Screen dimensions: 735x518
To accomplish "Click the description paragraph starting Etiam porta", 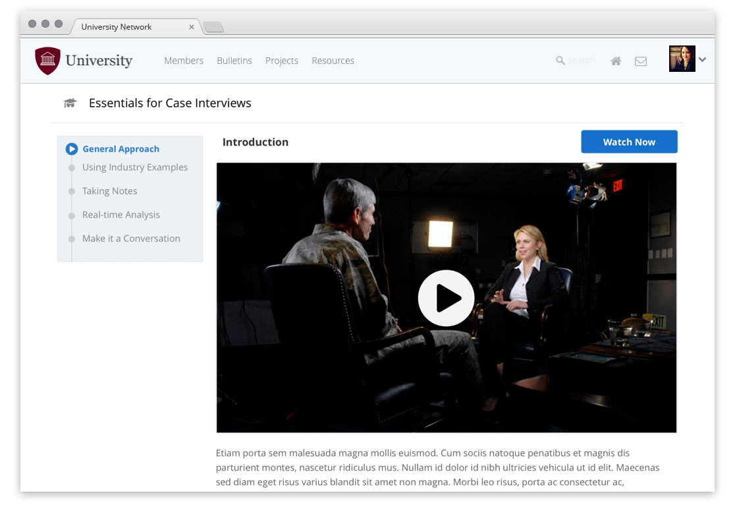I will tap(437, 467).
